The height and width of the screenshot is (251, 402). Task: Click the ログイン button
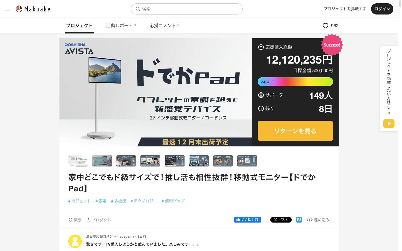pos(382,9)
